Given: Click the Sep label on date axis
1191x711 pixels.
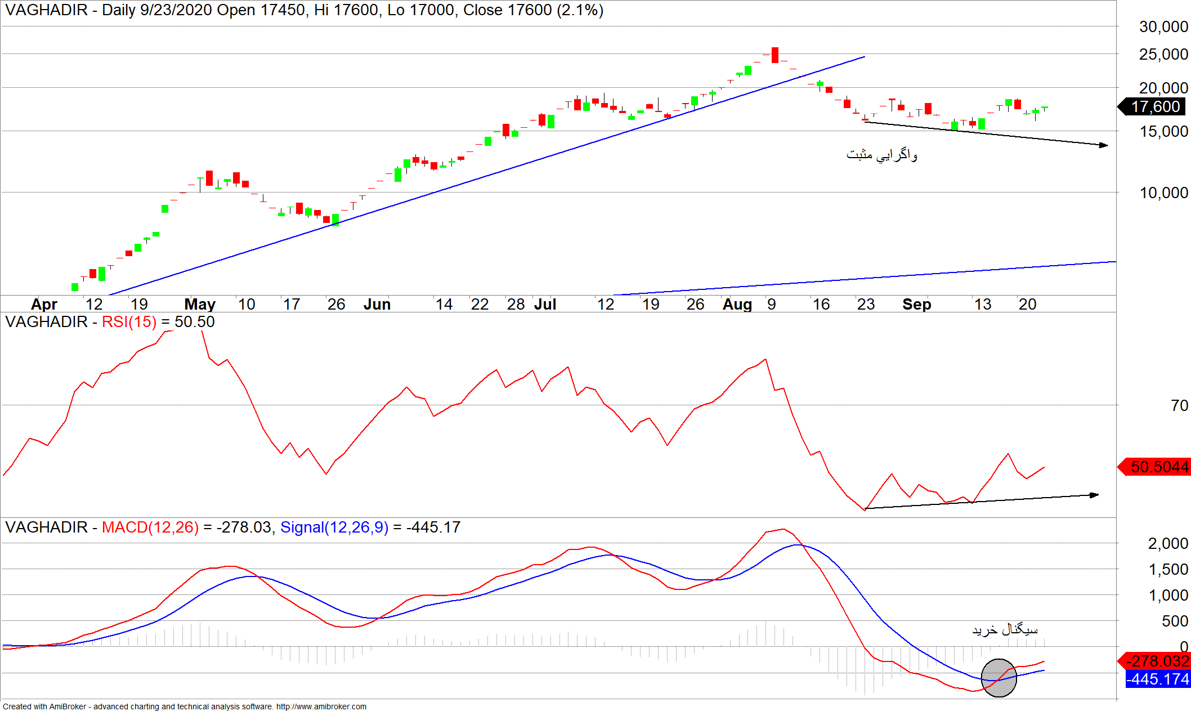Looking at the screenshot, I should [x=916, y=305].
